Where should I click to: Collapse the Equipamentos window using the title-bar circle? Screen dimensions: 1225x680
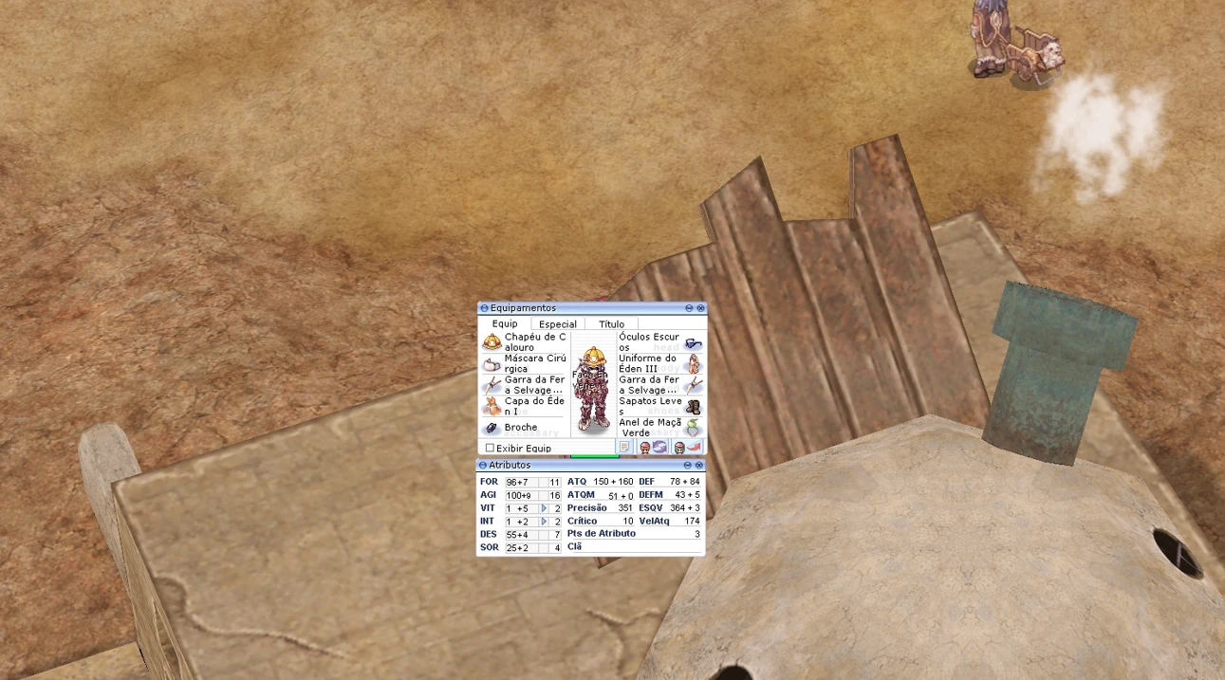pyautogui.click(x=484, y=308)
